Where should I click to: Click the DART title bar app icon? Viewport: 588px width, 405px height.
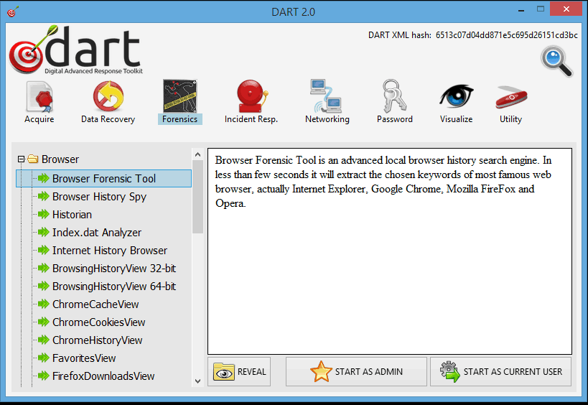click(12, 11)
